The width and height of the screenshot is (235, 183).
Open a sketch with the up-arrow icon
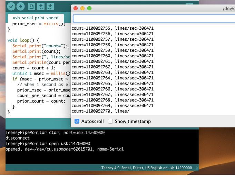(41, 6)
